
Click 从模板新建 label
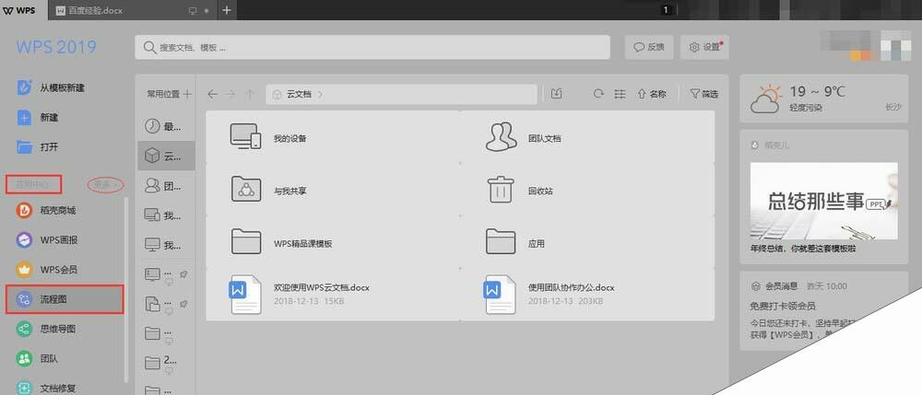(63, 88)
